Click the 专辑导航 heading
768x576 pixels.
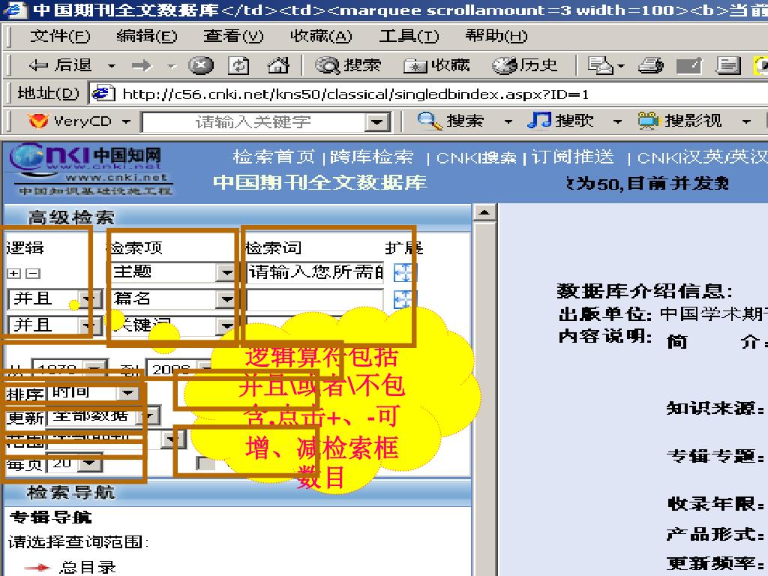pos(50,517)
